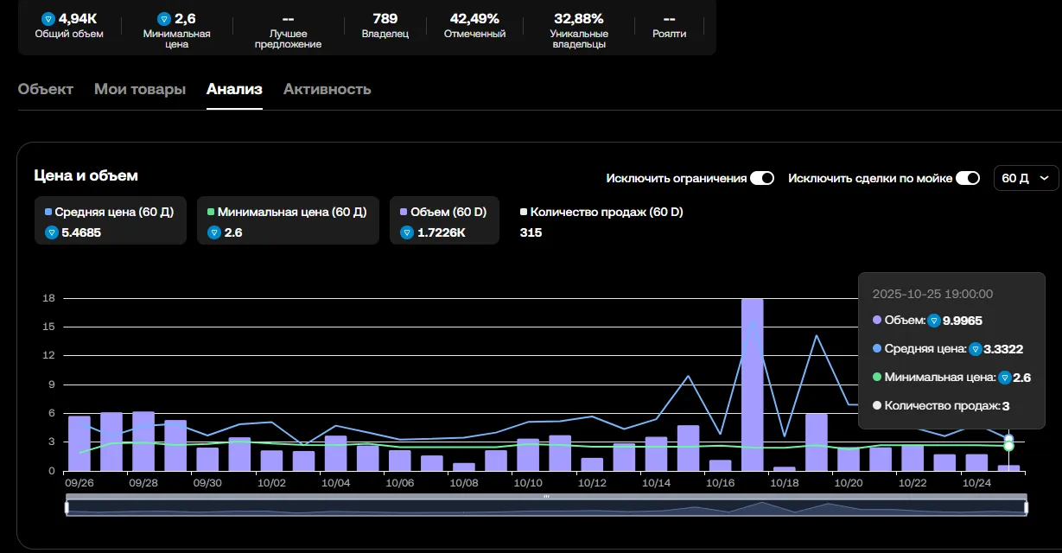Toggle Исключить сделки по мойке switch

(968, 178)
